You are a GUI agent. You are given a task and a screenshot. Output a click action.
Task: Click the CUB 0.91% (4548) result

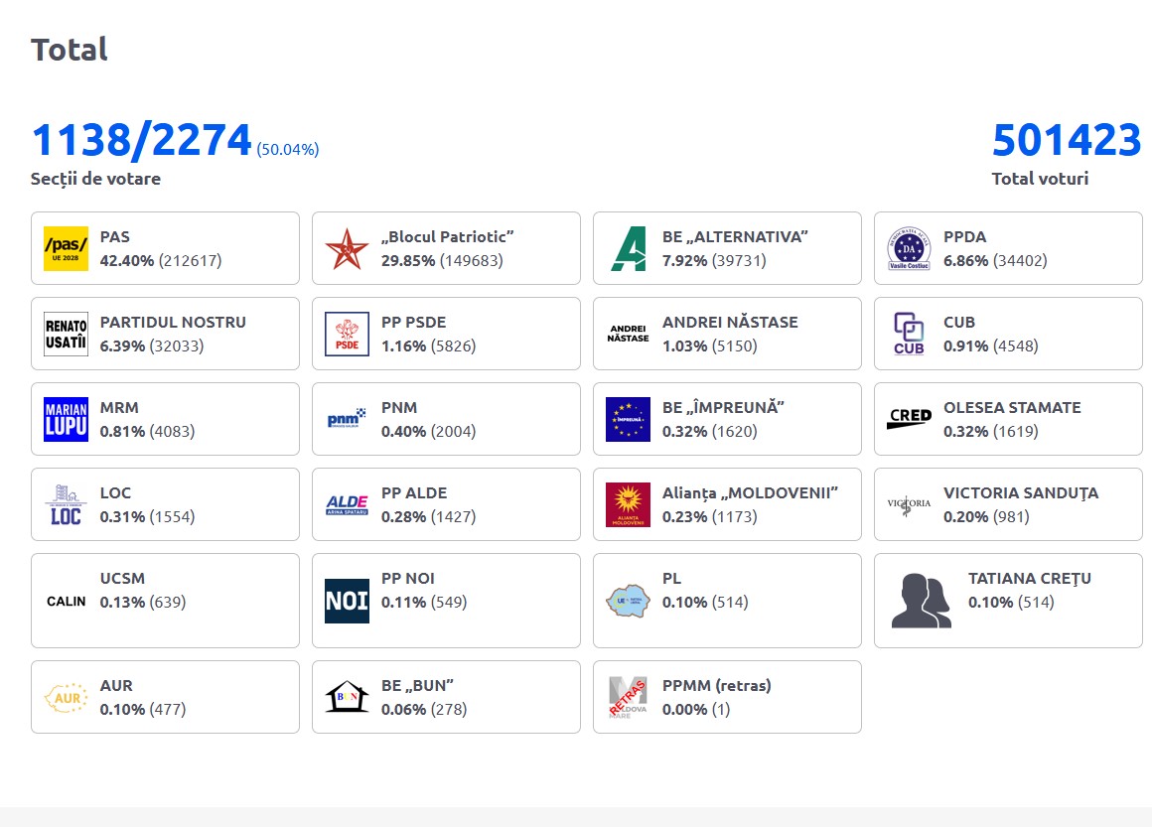pyautogui.click(x=991, y=345)
